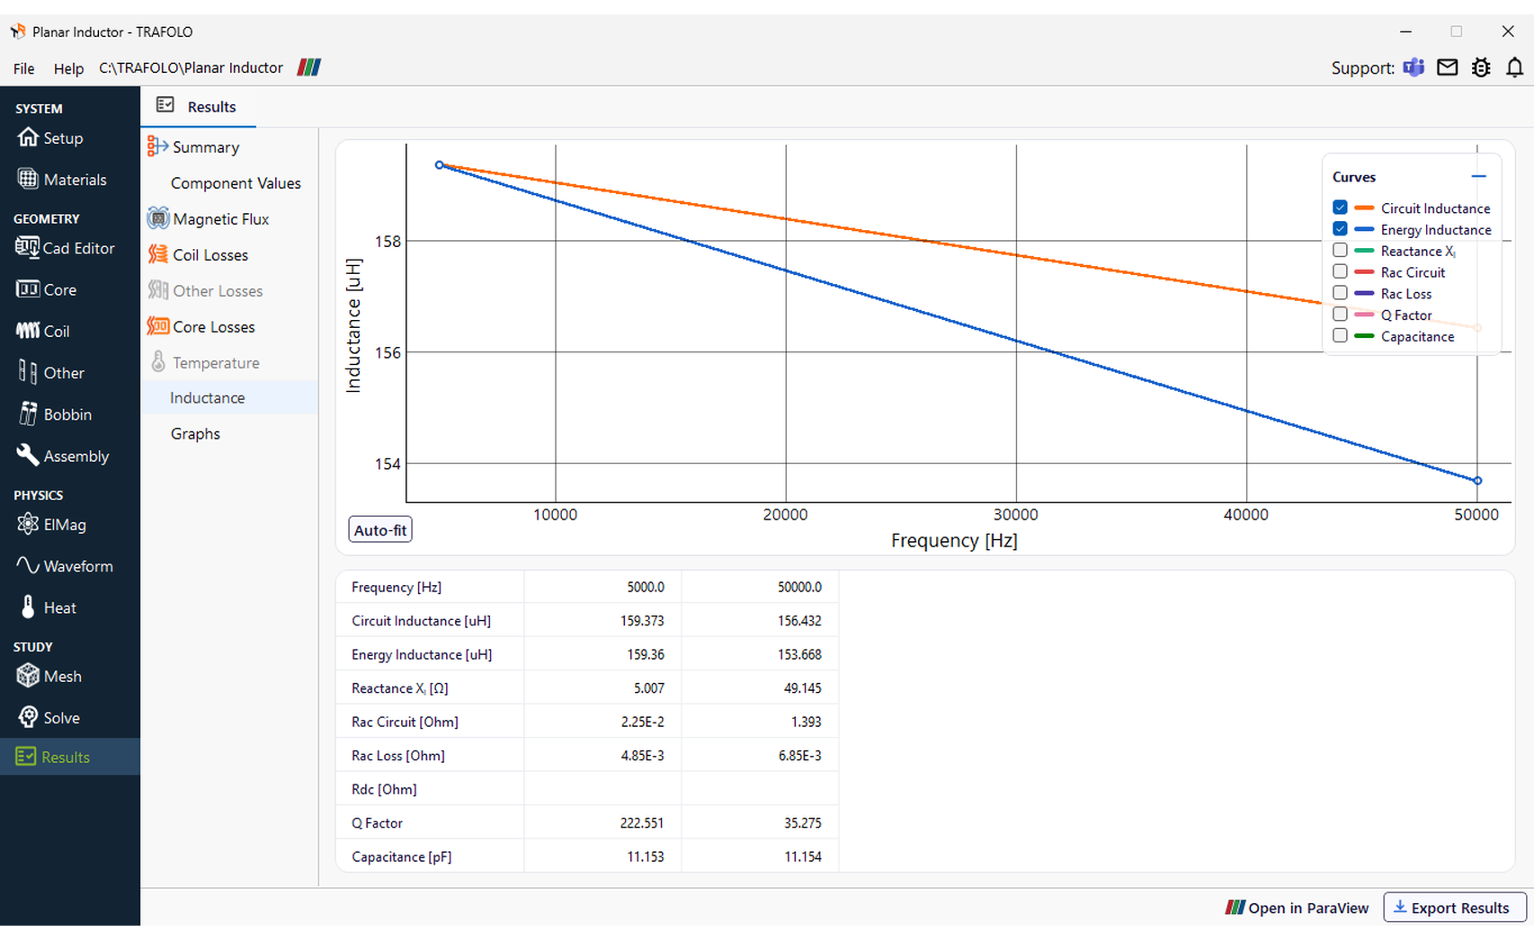Click Circuit Inductance value 159.373
The height and width of the screenshot is (940, 1534).
[642, 621]
